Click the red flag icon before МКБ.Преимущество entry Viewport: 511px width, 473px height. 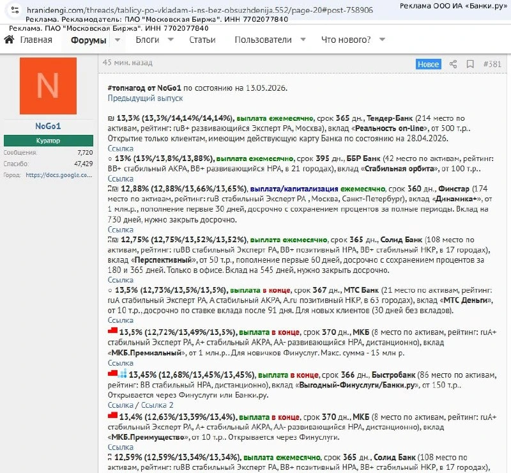[113, 415]
